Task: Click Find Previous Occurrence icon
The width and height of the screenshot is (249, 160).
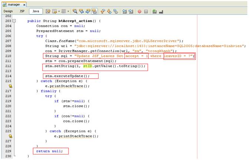Action: click(x=82, y=11)
